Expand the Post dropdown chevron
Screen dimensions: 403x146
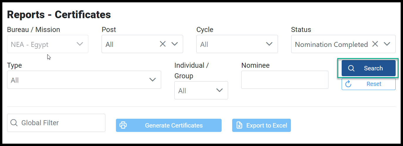pos(175,44)
